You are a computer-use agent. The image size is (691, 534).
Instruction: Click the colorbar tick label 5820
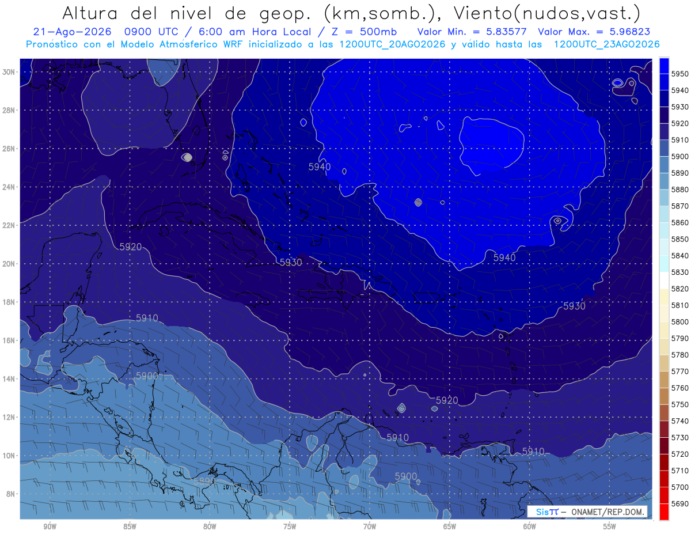(679, 289)
